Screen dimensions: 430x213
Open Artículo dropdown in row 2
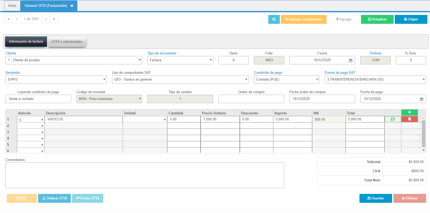click(42, 126)
